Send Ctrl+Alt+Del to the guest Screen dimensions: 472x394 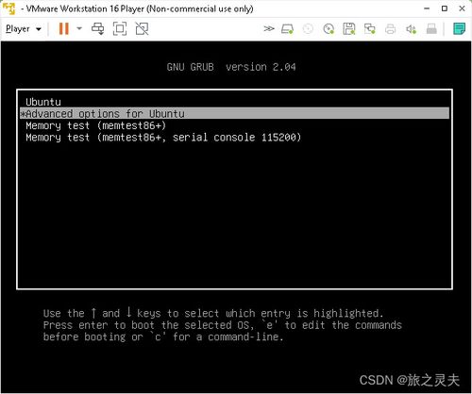point(98,28)
